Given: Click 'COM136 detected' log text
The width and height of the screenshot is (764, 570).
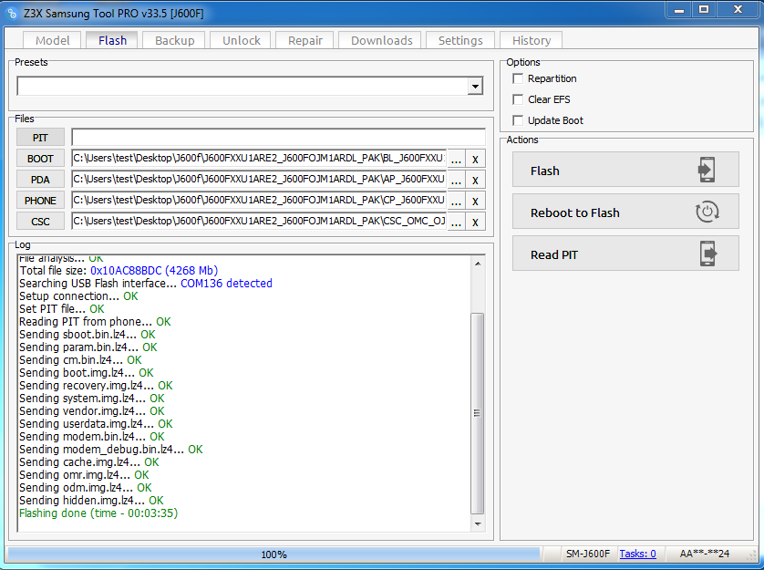Looking at the screenshot, I should pyautogui.click(x=226, y=284).
